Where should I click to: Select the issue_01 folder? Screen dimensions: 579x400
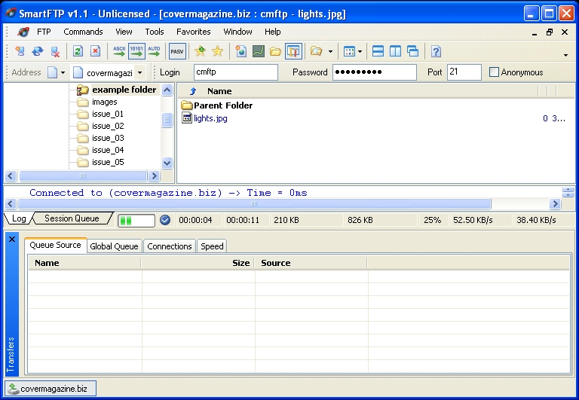(108, 114)
